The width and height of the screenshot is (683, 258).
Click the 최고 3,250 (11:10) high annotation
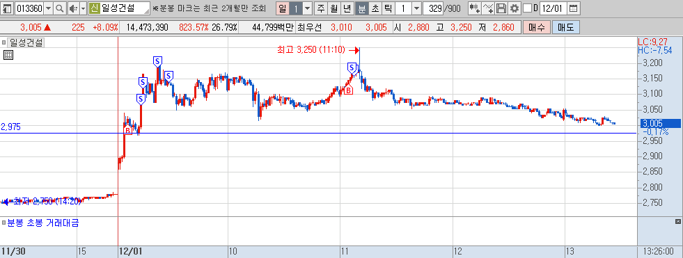pyautogui.click(x=311, y=50)
